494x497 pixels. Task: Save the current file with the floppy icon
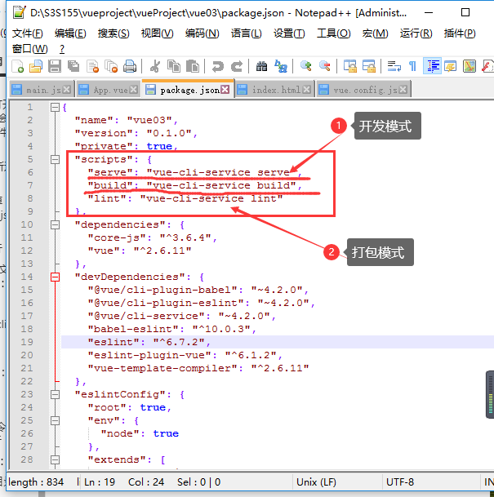point(54,66)
